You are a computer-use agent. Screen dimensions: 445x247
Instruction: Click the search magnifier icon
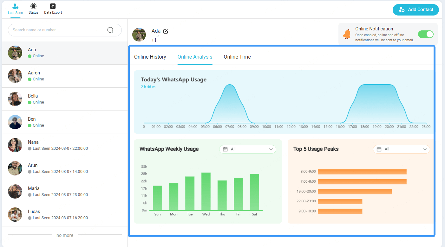tap(110, 30)
